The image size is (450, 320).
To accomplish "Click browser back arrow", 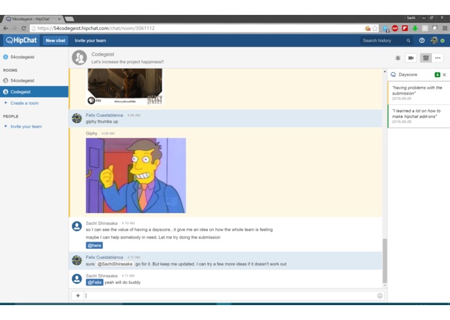I will pyautogui.click(x=6, y=28).
